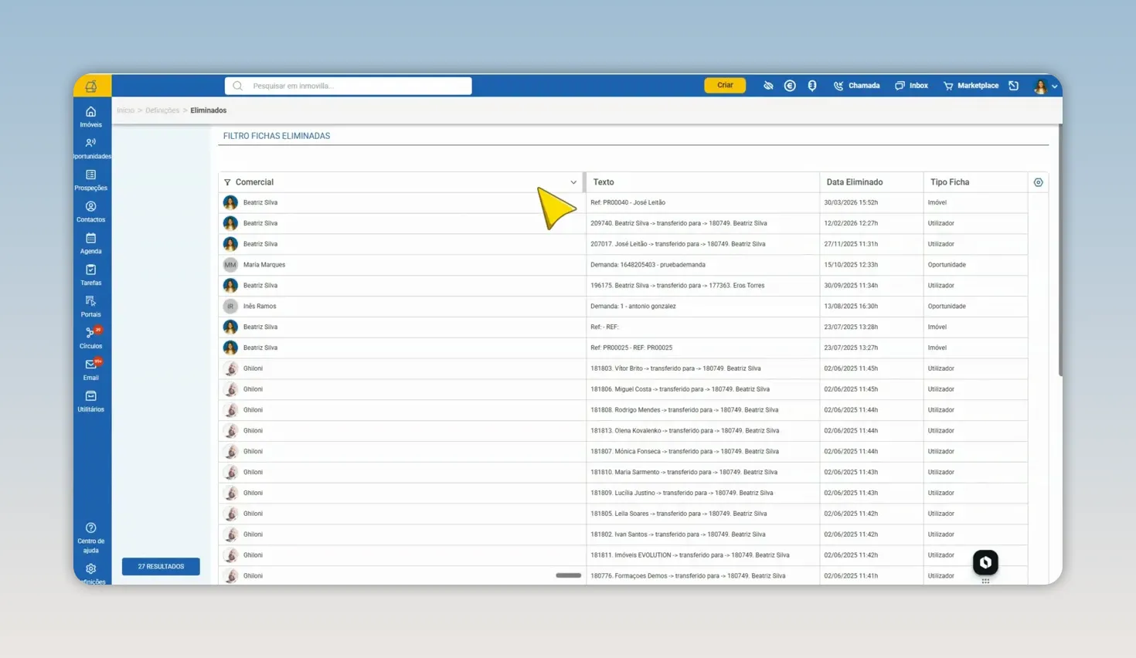Image resolution: width=1136 pixels, height=658 pixels.
Task: Open Email in the sidebar
Action: (90, 369)
